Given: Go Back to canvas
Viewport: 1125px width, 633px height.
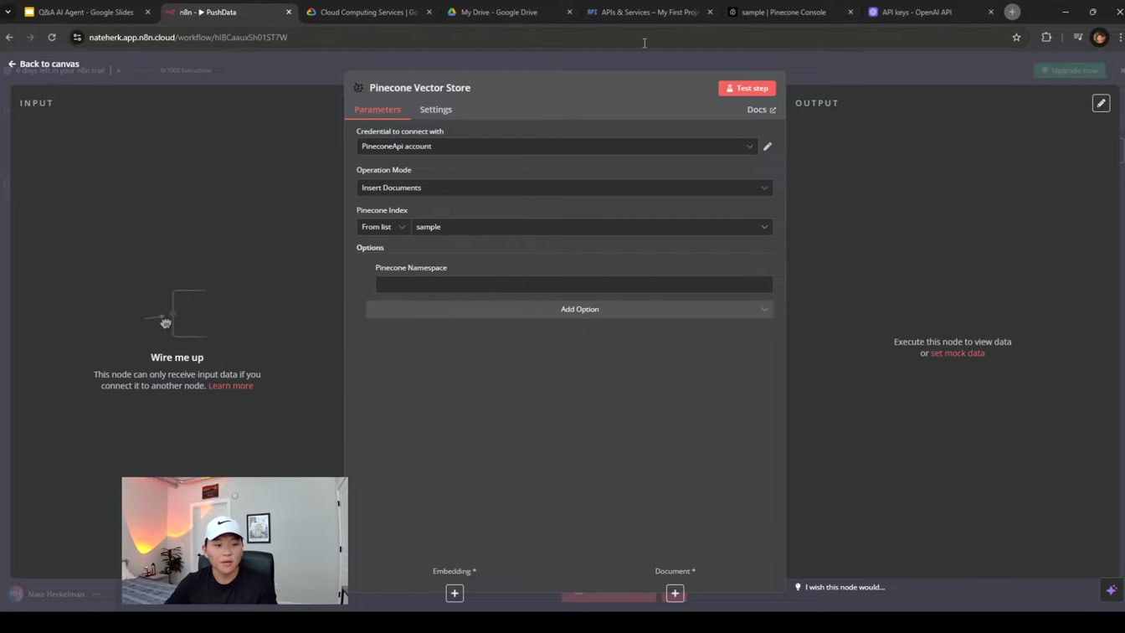Looking at the screenshot, I should pos(44,64).
